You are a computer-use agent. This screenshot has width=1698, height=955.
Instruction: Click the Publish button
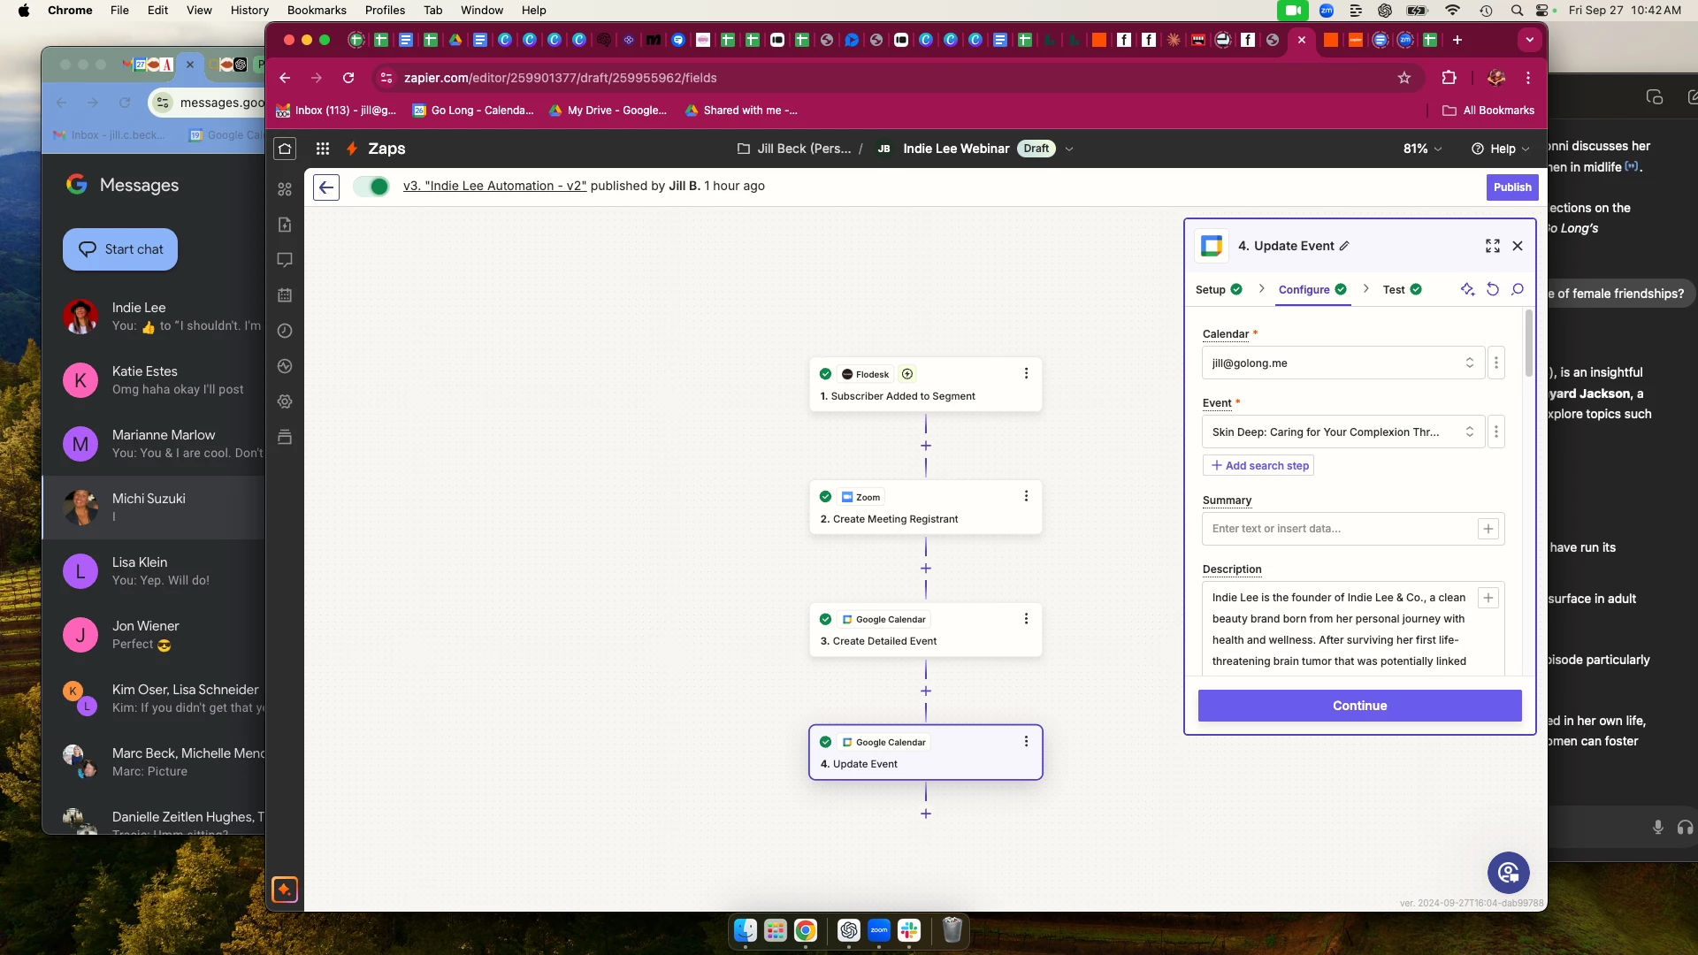tap(1511, 187)
